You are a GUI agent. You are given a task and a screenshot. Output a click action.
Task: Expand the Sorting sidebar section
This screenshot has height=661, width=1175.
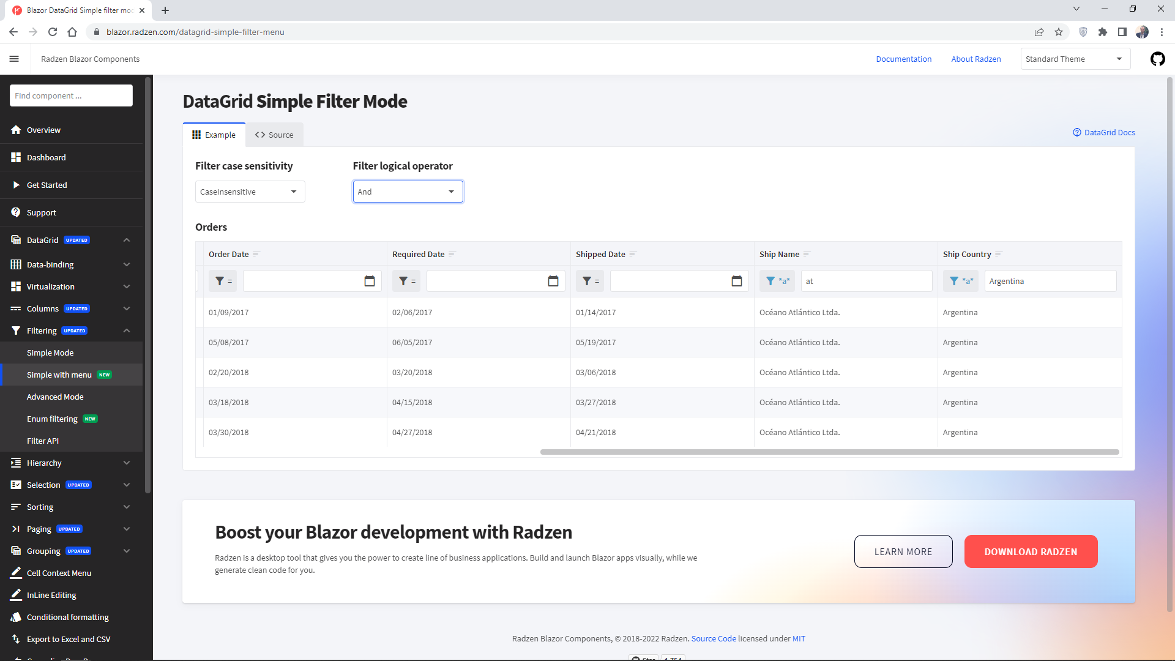(127, 507)
